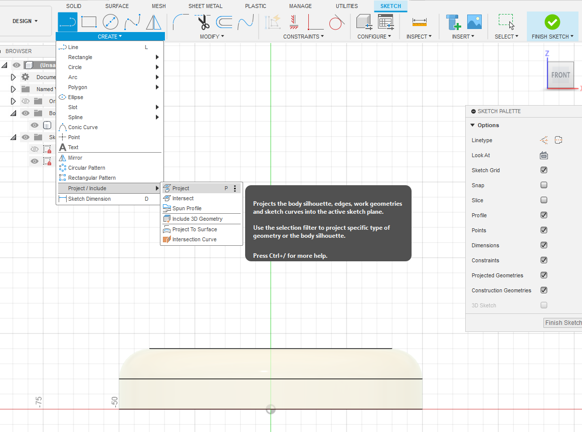
Task: Click the Fillet tool icon
Action: pos(180,22)
